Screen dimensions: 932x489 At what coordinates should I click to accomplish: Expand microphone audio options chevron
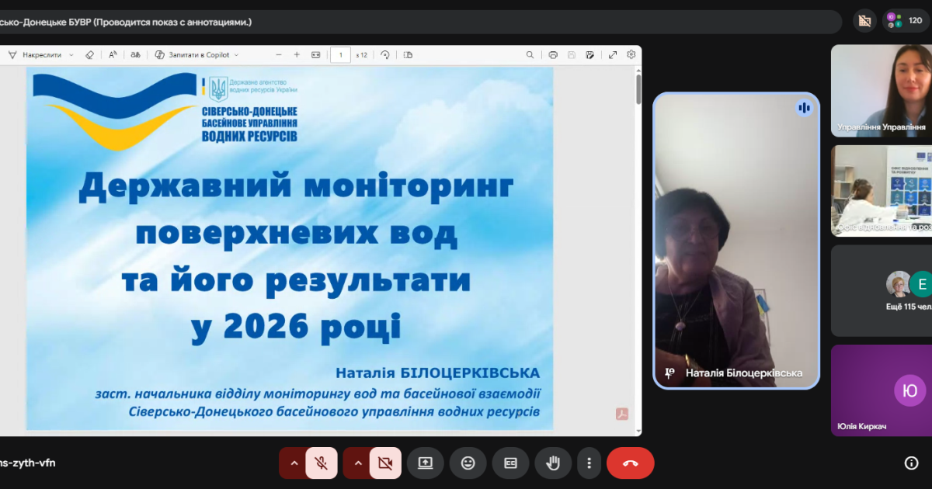[294, 463]
